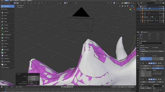This screenshot has height=92, width=165.
Task: Play the timeline animation
Action: 69,87
